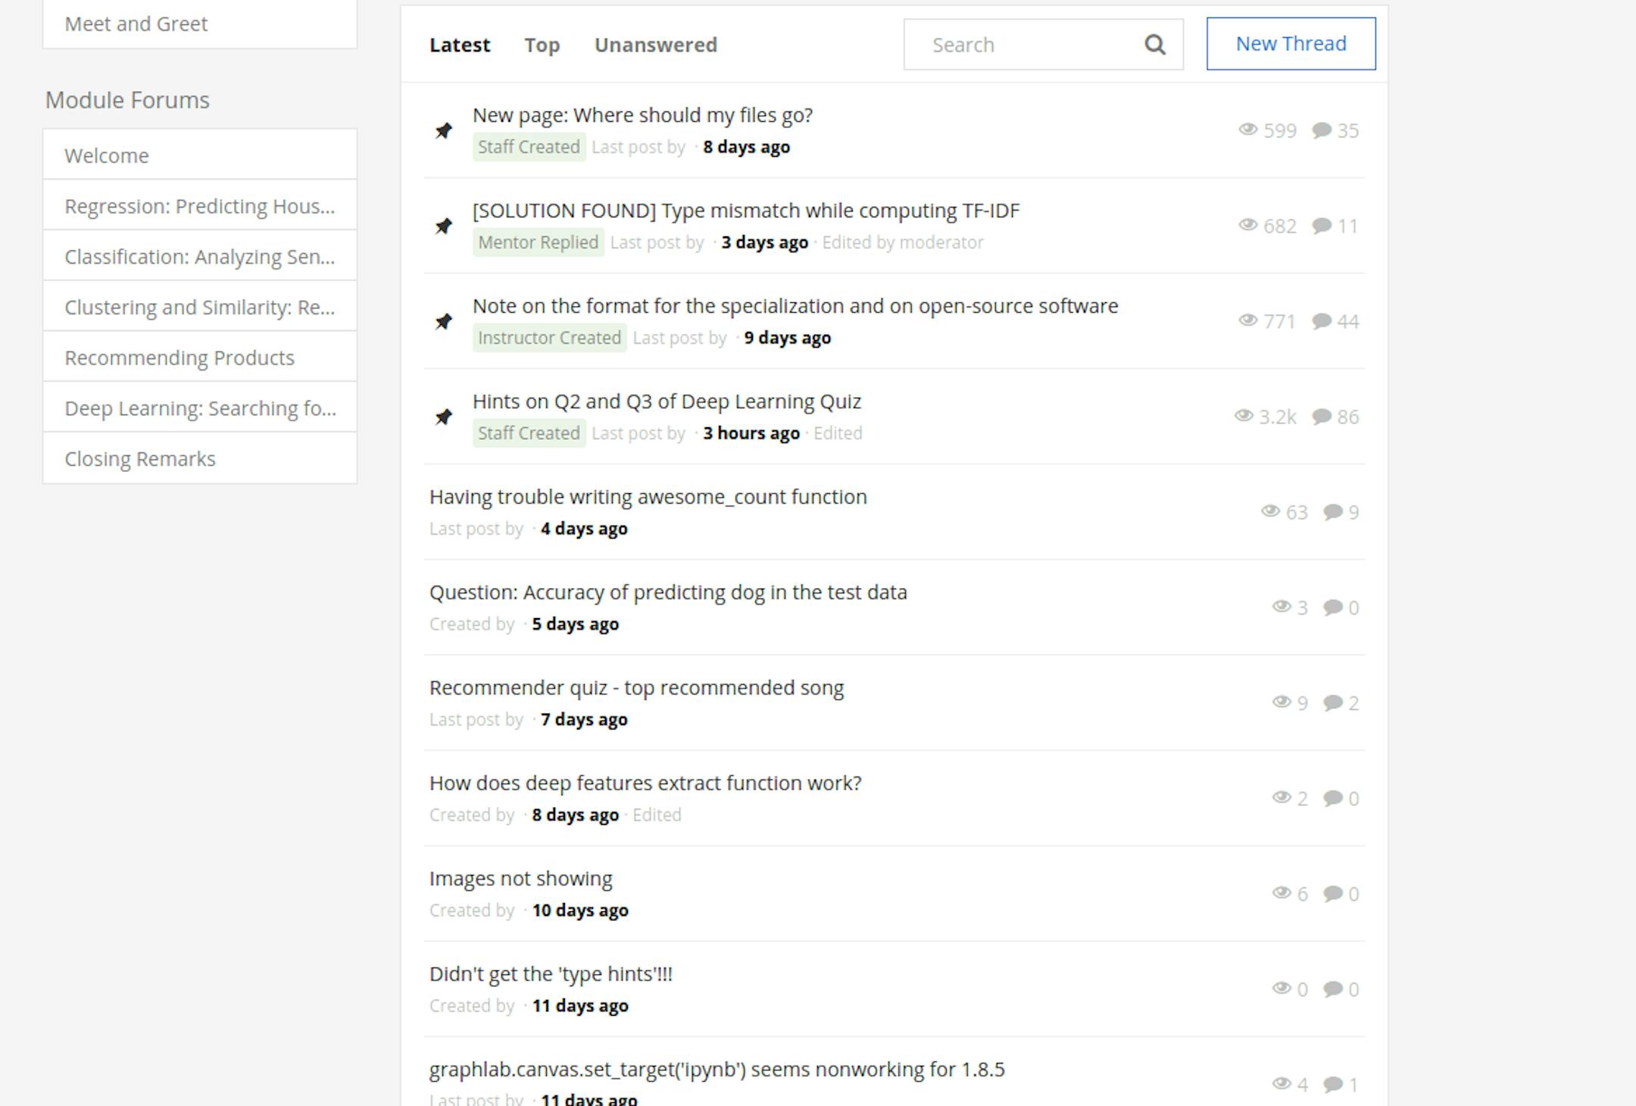Open 'How does deep features extract function work?'

point(645,783)
